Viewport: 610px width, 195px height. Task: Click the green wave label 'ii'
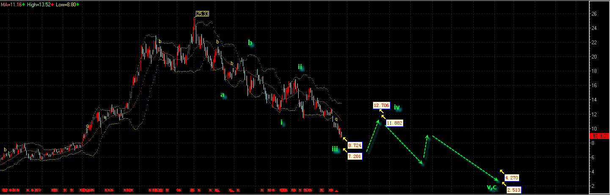(300, 67)
